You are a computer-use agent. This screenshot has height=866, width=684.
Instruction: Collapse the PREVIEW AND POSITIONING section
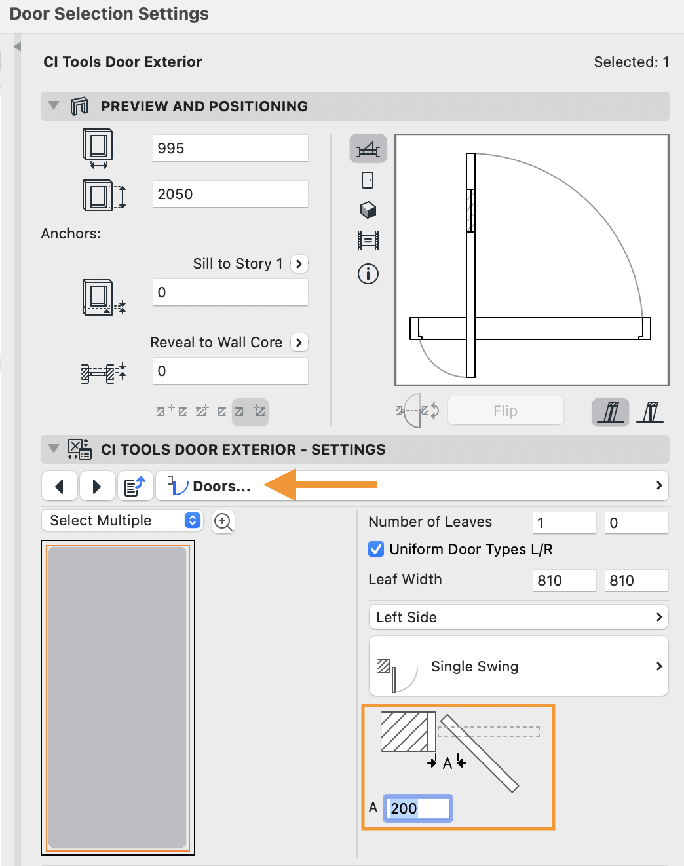click(54, 105)
